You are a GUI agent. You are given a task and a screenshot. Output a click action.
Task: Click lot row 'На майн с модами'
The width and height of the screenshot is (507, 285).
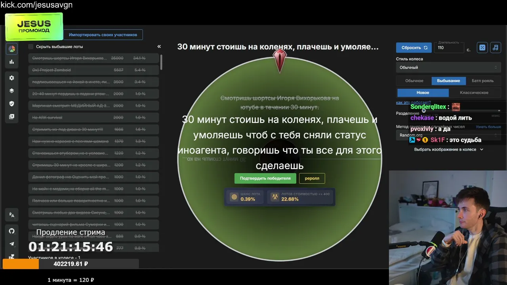coord(93,189)
